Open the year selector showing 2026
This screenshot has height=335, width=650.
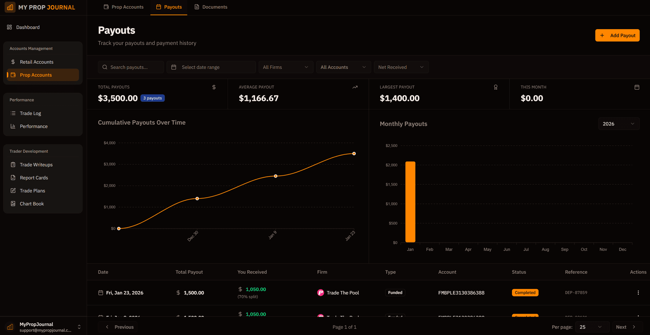619,124
